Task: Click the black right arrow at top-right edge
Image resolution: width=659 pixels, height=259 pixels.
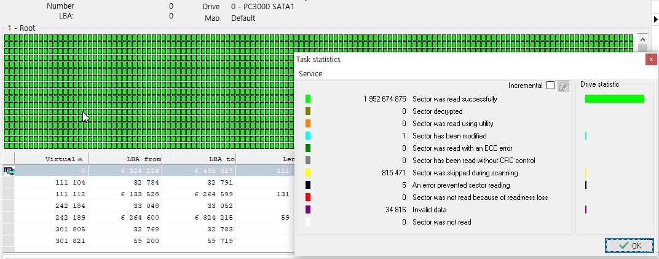Action: tap(656, 19)
